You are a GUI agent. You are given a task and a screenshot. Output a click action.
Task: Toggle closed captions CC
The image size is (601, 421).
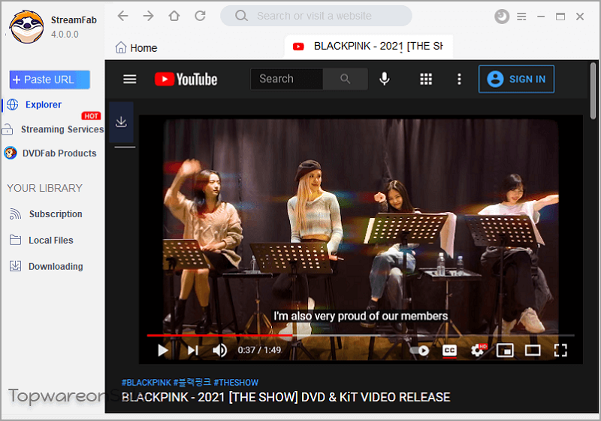[449, 350]
